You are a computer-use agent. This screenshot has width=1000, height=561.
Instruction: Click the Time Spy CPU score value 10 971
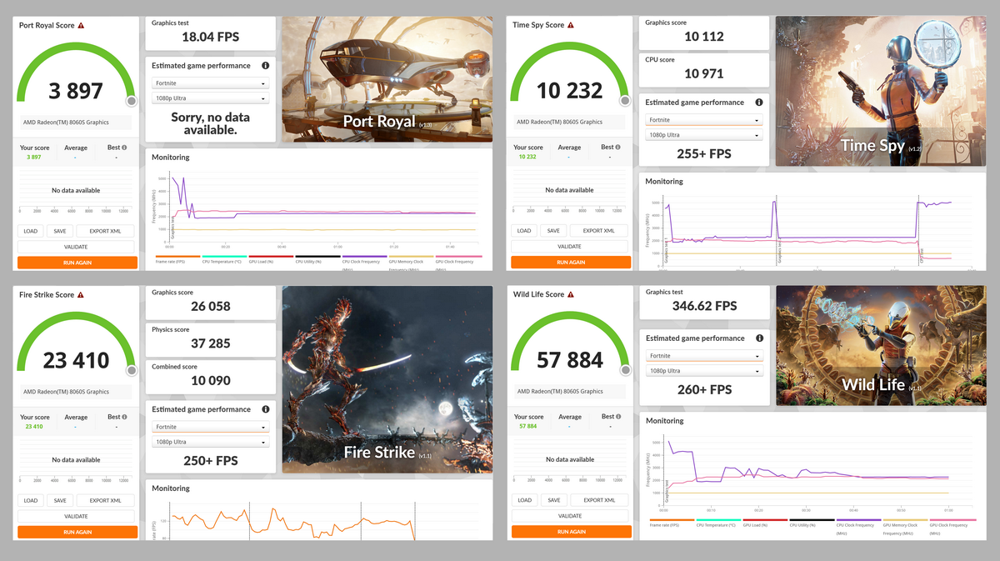704,73
